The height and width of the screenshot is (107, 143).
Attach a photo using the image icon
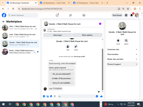tap(47, 96)
